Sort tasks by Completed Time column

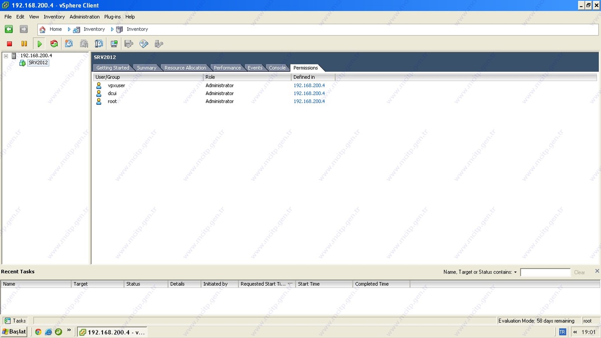381,284
